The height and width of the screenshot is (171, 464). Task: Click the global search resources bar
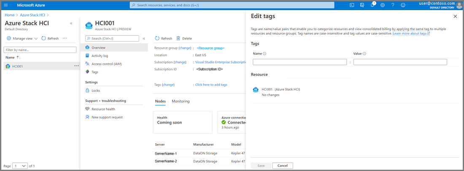[232, 5]
